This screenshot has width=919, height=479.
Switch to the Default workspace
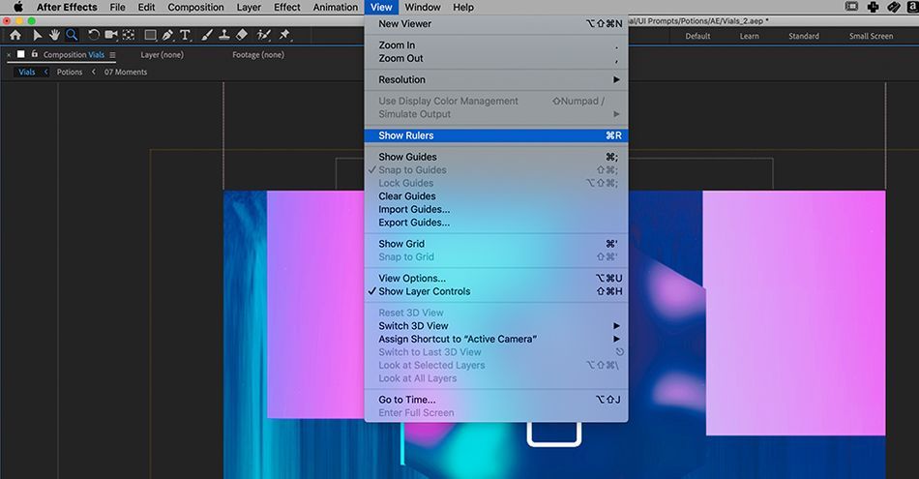click(697, 36)
